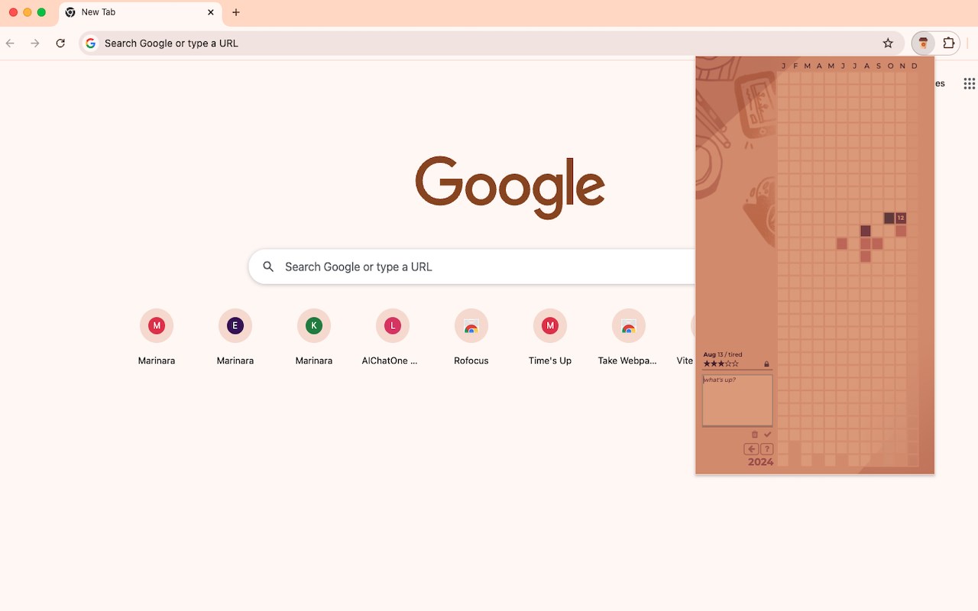Set mood rating to one star

coord(707,364)
